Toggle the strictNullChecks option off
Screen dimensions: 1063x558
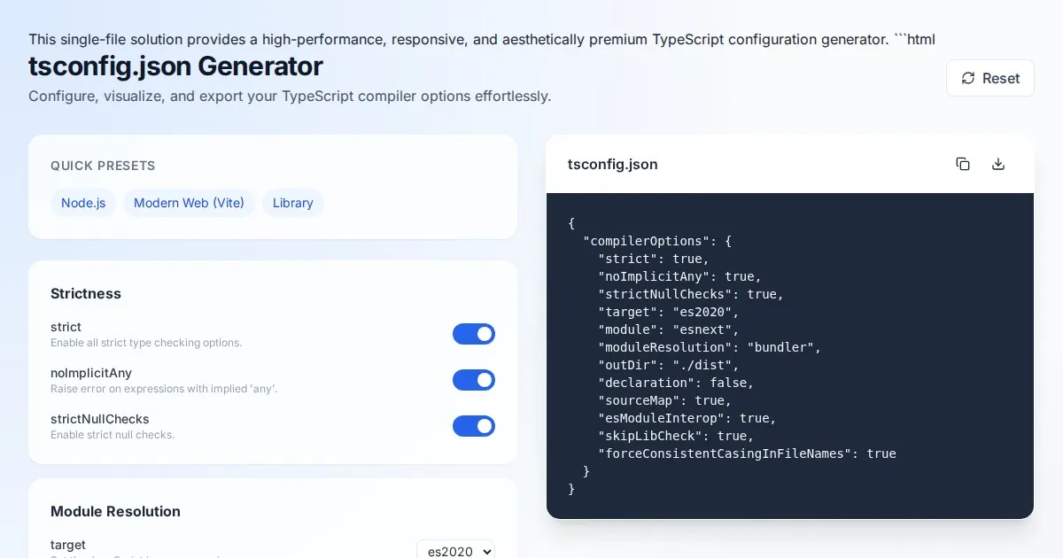click(473, 426)
